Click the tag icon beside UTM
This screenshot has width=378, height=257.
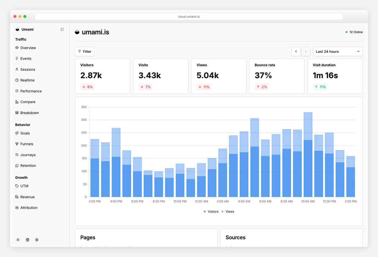coord(17,186)
